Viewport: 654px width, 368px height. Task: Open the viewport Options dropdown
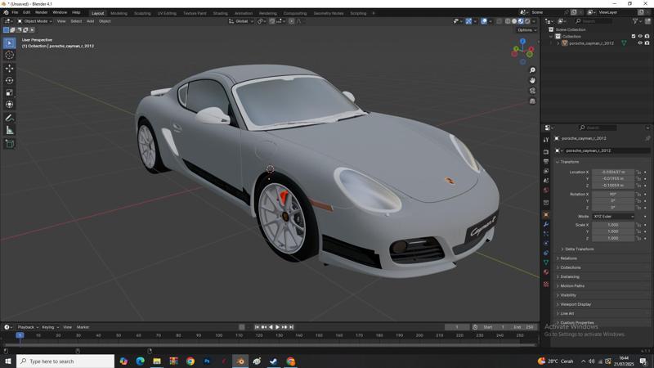pyautogui.click(x=526, y=30)
